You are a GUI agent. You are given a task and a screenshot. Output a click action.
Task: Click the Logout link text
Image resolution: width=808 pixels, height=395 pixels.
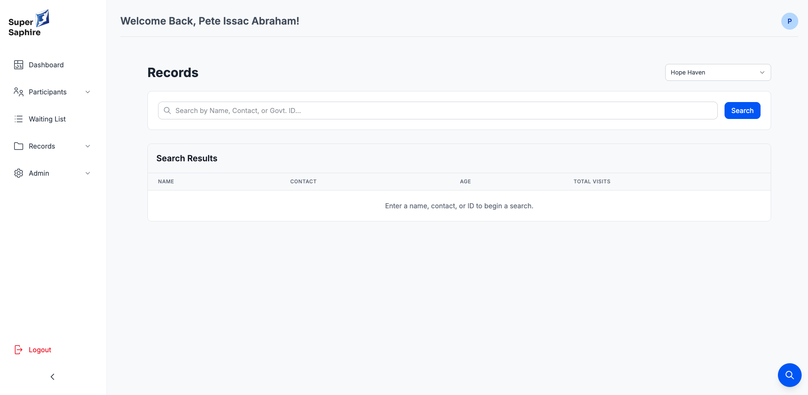tap(40, 350)
